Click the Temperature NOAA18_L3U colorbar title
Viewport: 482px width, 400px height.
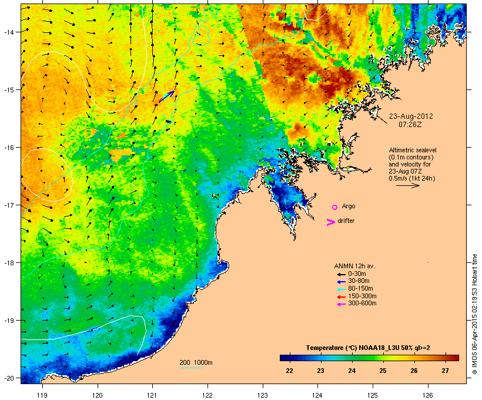(368, 348)
